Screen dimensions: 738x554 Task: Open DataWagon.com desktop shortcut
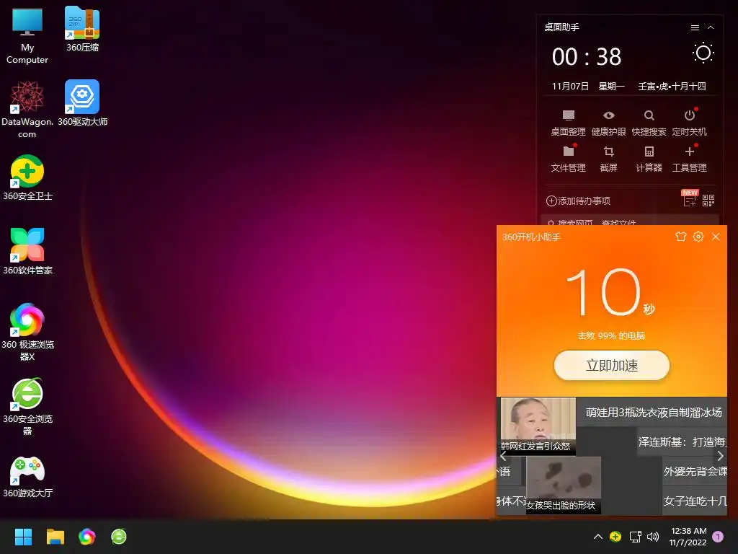pyautogui.click(x=27, y=110)
